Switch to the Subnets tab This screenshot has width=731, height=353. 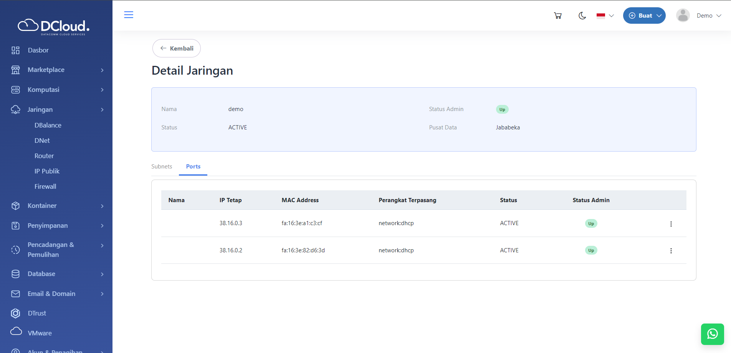point(162,167)
